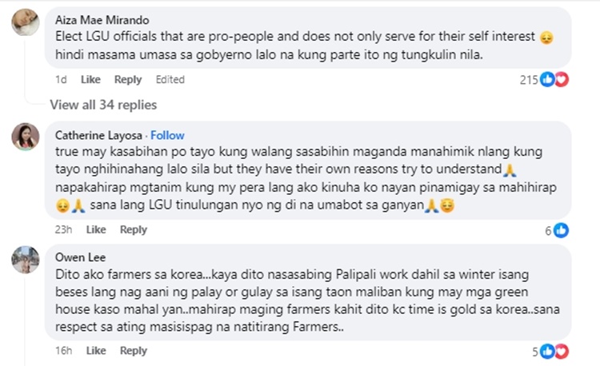Reply to Owen Lee's comment
Screen dimensions: 600x366
[x=134, y=351]
